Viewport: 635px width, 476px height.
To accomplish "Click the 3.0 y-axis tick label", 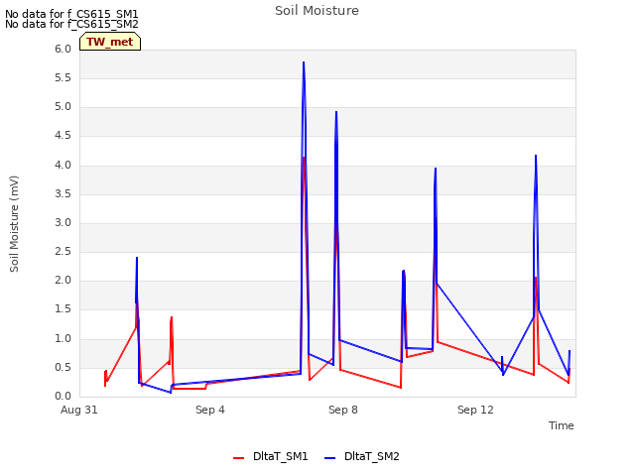I will (x=63, y=222).
